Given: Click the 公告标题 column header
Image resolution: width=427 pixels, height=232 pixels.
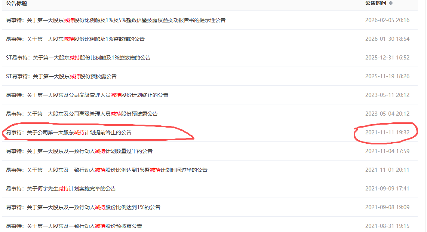Looking at the screenshot, I should point(16,3).
